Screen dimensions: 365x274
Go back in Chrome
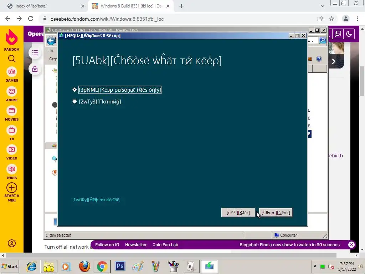[x=8, y=19]
